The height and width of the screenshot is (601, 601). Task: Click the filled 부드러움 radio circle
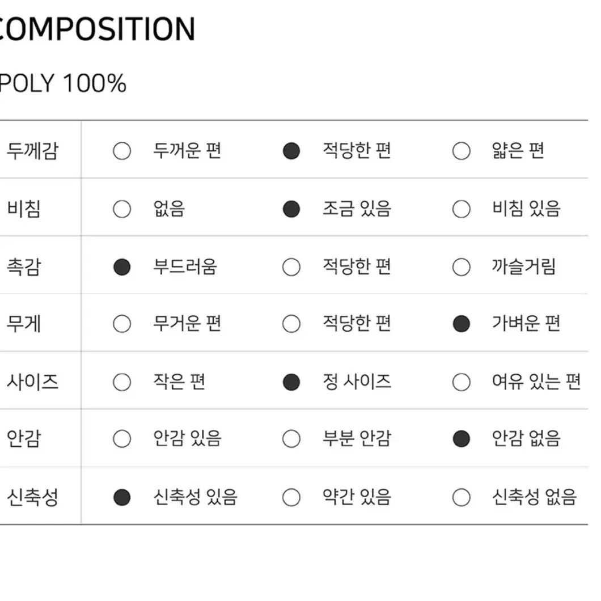point(122,267)
